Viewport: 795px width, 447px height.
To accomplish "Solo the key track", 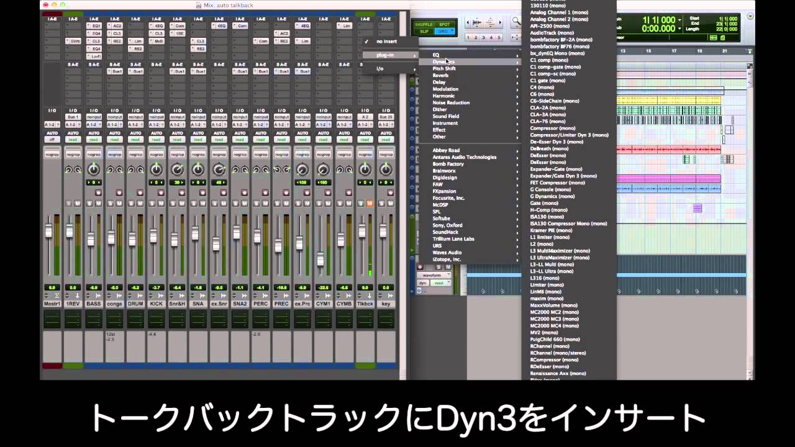I will coord(382,203).
